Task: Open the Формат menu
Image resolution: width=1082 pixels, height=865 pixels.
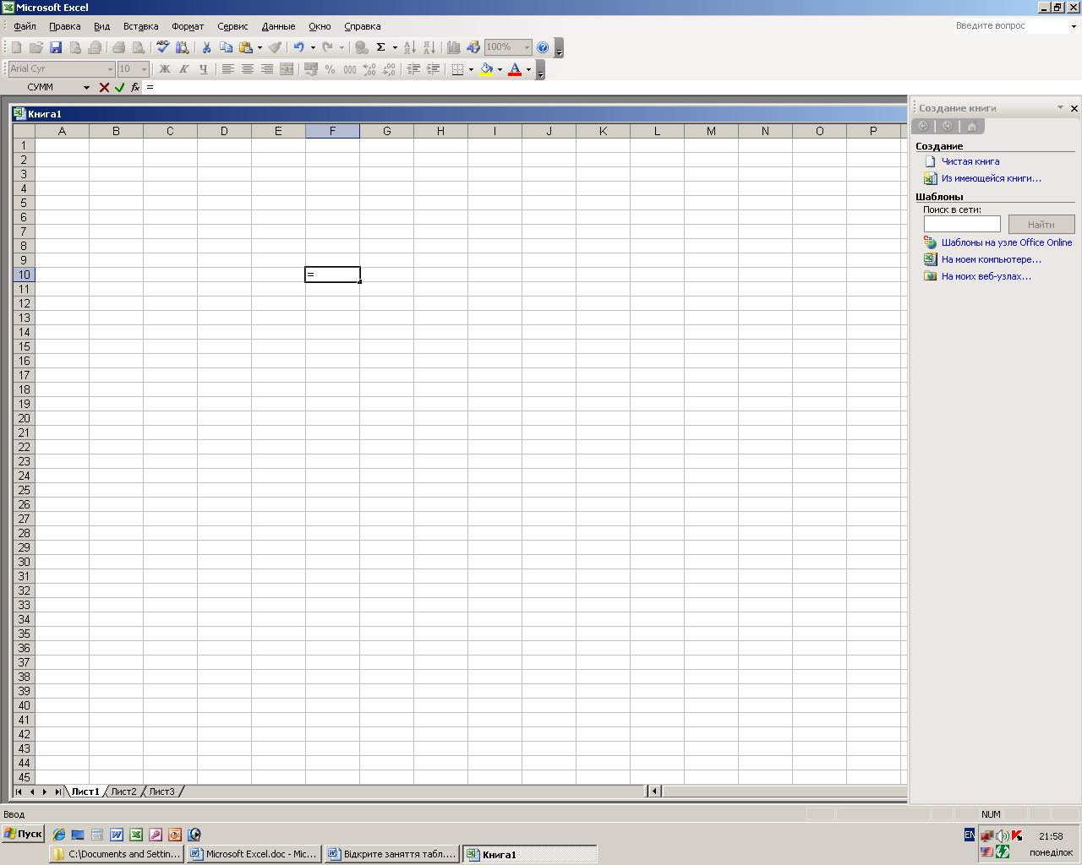Action: 188,26
